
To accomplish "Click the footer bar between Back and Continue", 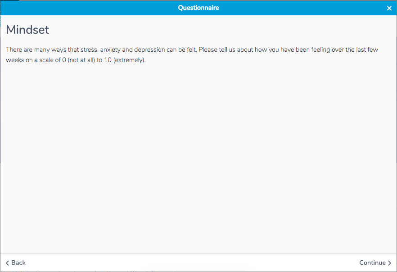I will click(198, 263).
